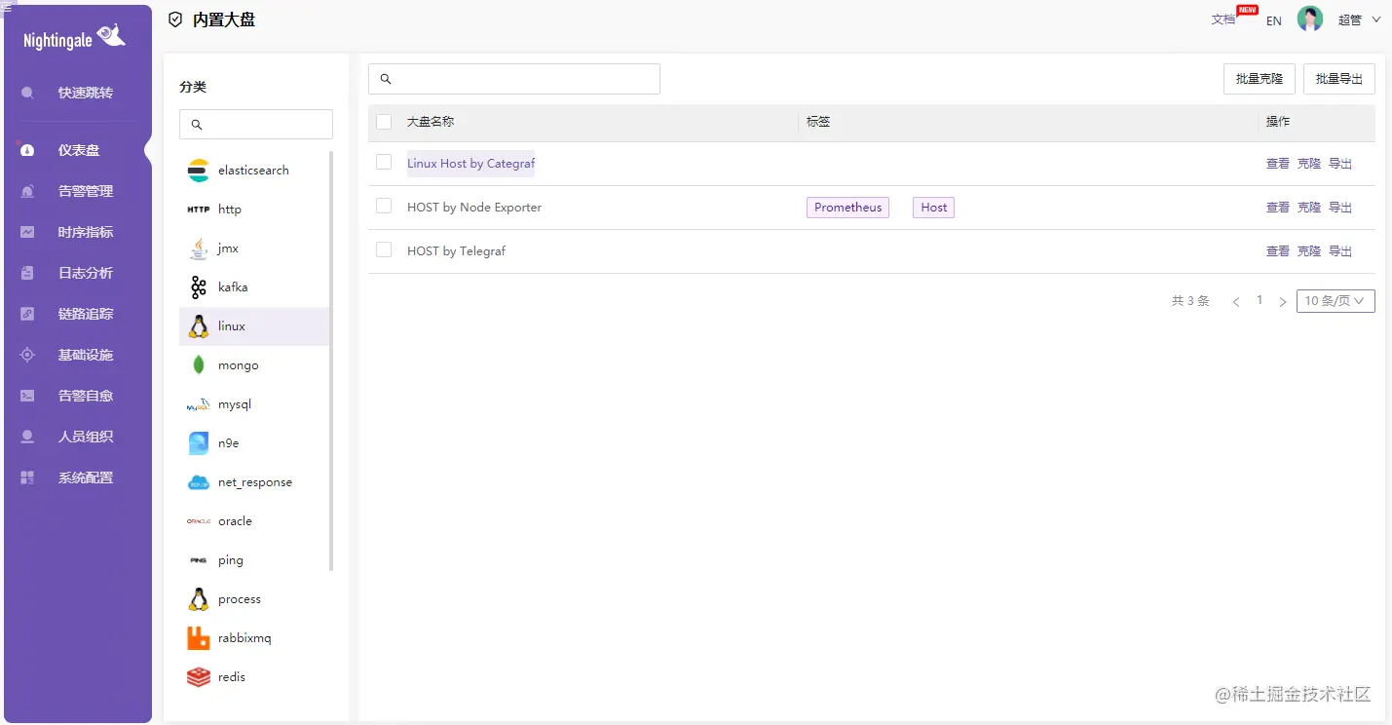
Task: Click the Host tag
Action: [933, 208]
